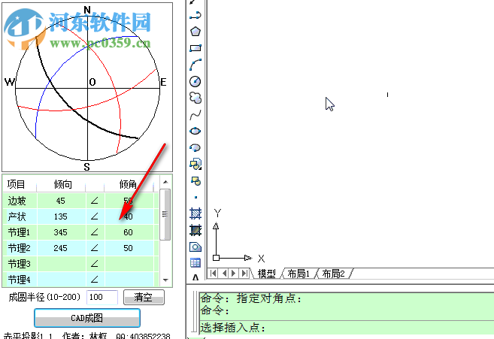
Task: Select 节理2 倾角 cell value 50
Action: click(129, 248)
